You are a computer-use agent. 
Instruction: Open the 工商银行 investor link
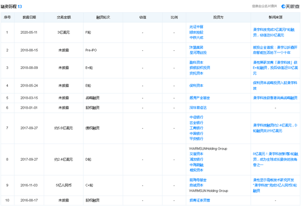coord(196,128)
